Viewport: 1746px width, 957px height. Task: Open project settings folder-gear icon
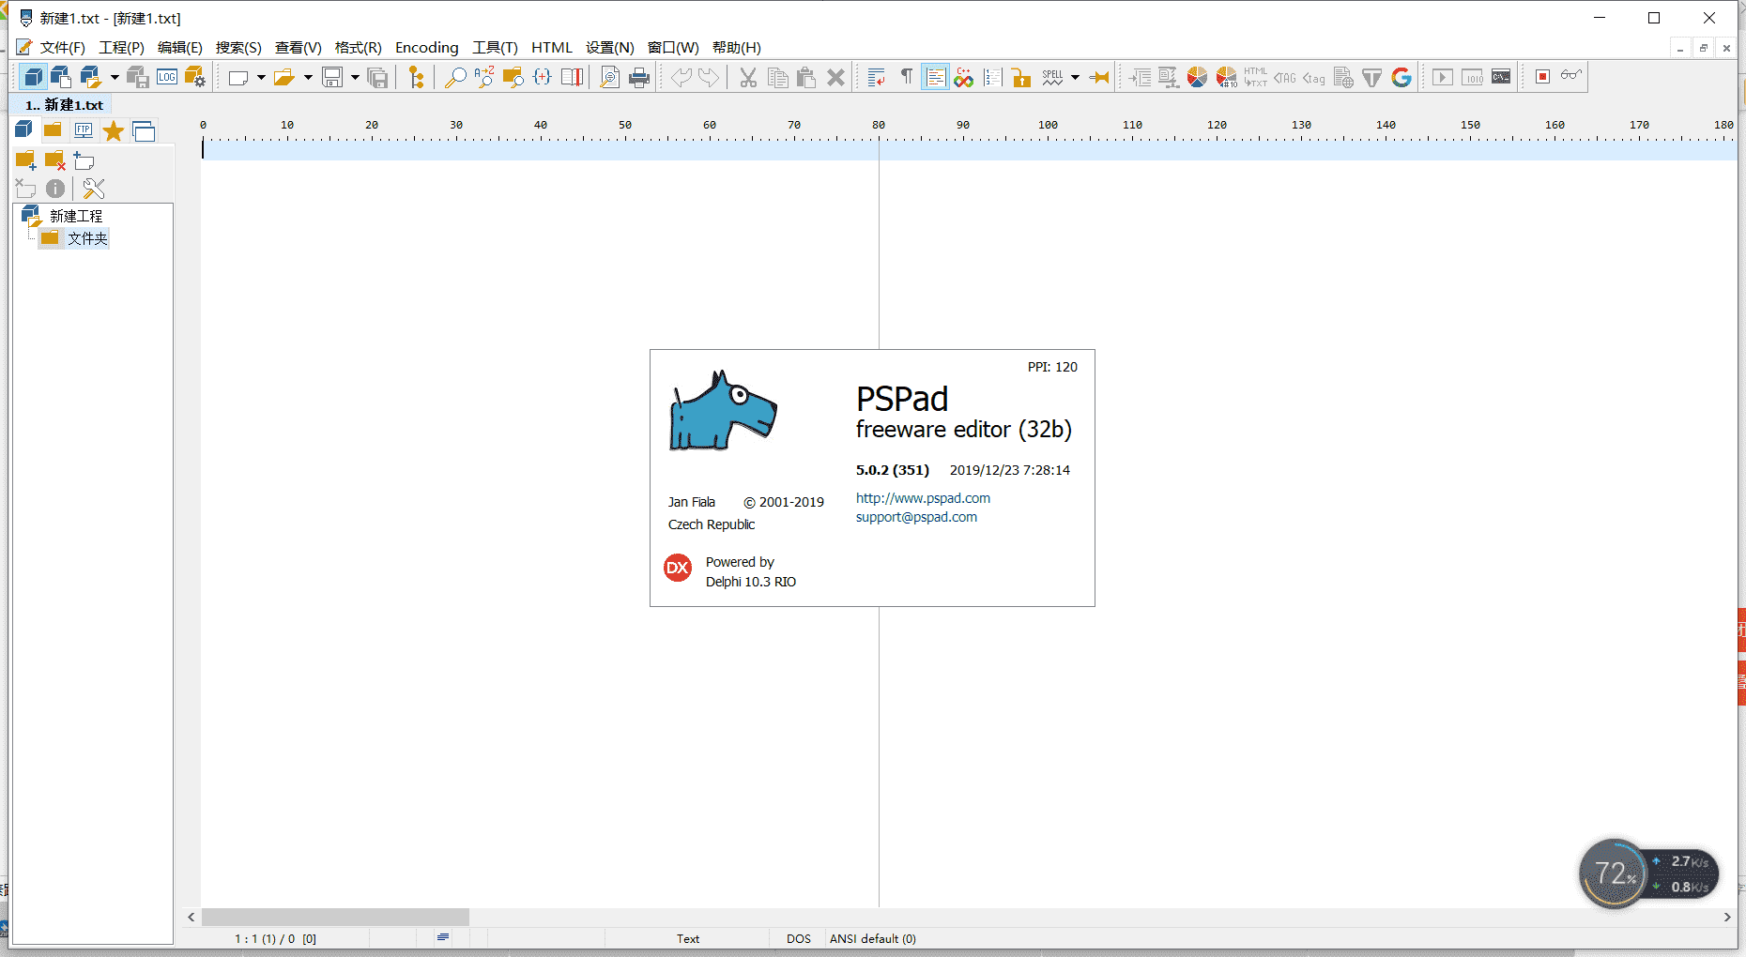point(195,77)
